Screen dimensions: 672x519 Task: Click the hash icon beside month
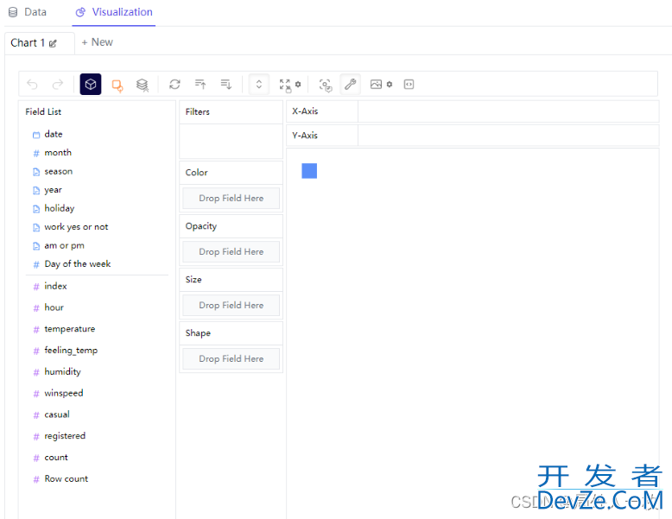(x=36, y=154)
